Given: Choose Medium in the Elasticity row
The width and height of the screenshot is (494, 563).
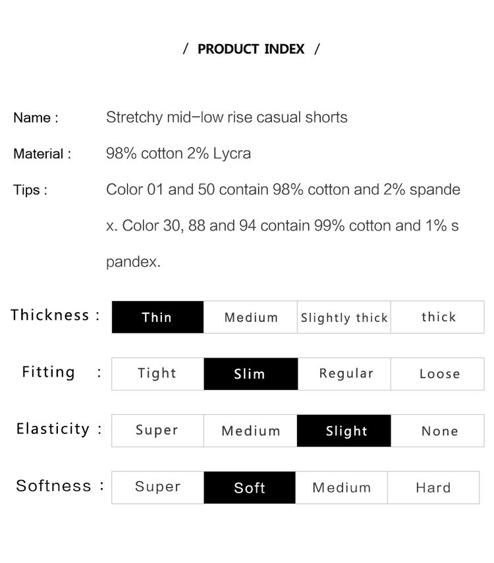Looking at the screenshot, I should point(250,431).
